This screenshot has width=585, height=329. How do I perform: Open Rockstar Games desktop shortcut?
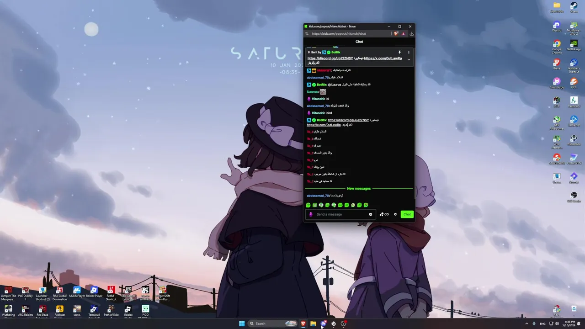59,312
